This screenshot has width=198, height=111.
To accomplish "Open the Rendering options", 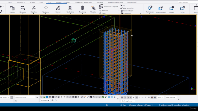I will pyautogui.click(x=82, y=10).
